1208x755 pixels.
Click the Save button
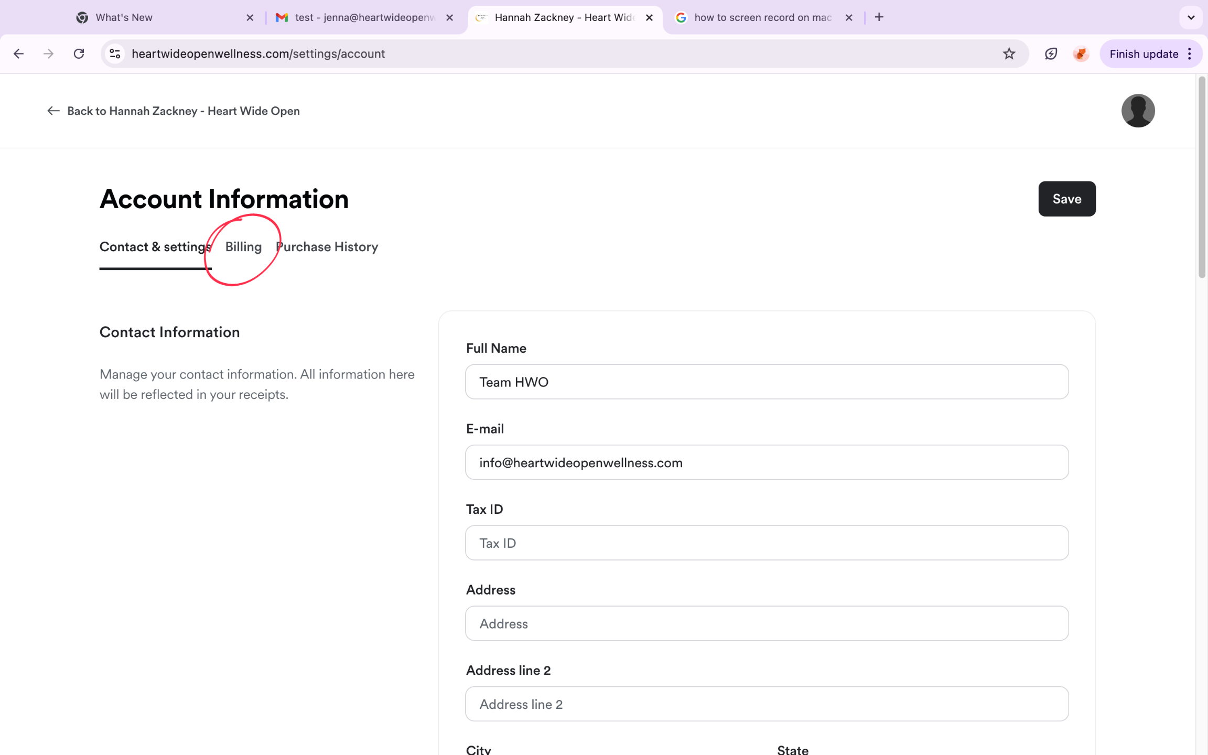click(x=1066, y=199)
